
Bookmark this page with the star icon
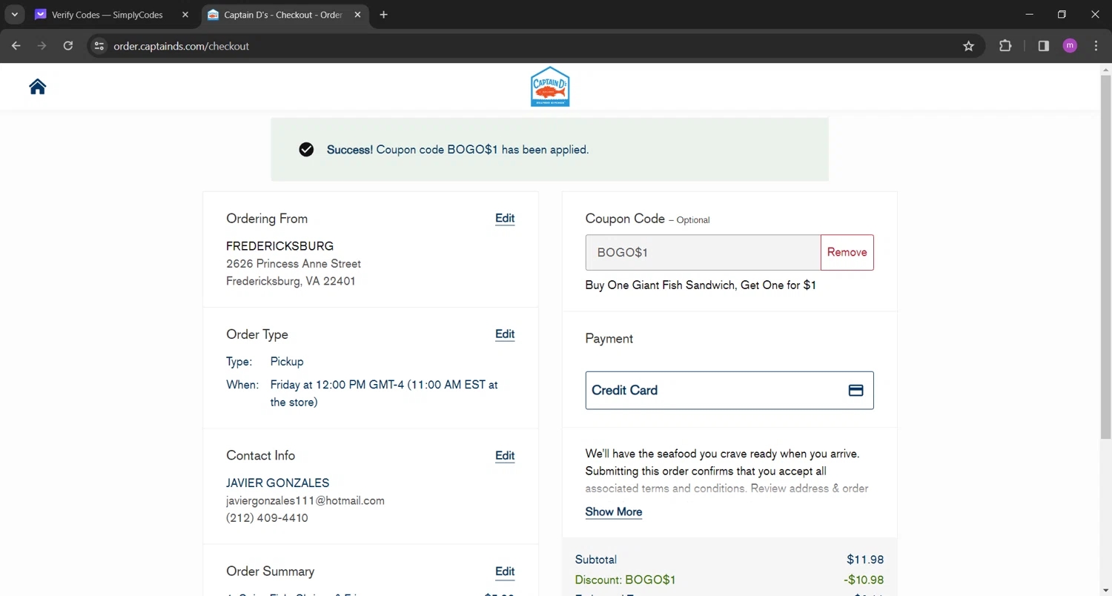pyautogui.click(x=968, y=46)
